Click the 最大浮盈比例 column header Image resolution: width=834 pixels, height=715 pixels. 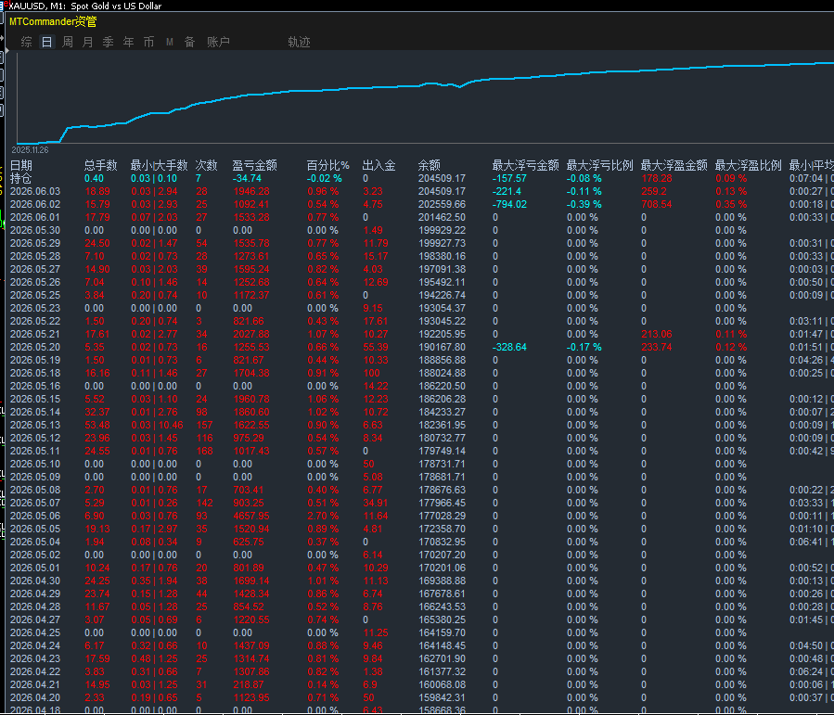pyautogui.click(x=749, y=165)
